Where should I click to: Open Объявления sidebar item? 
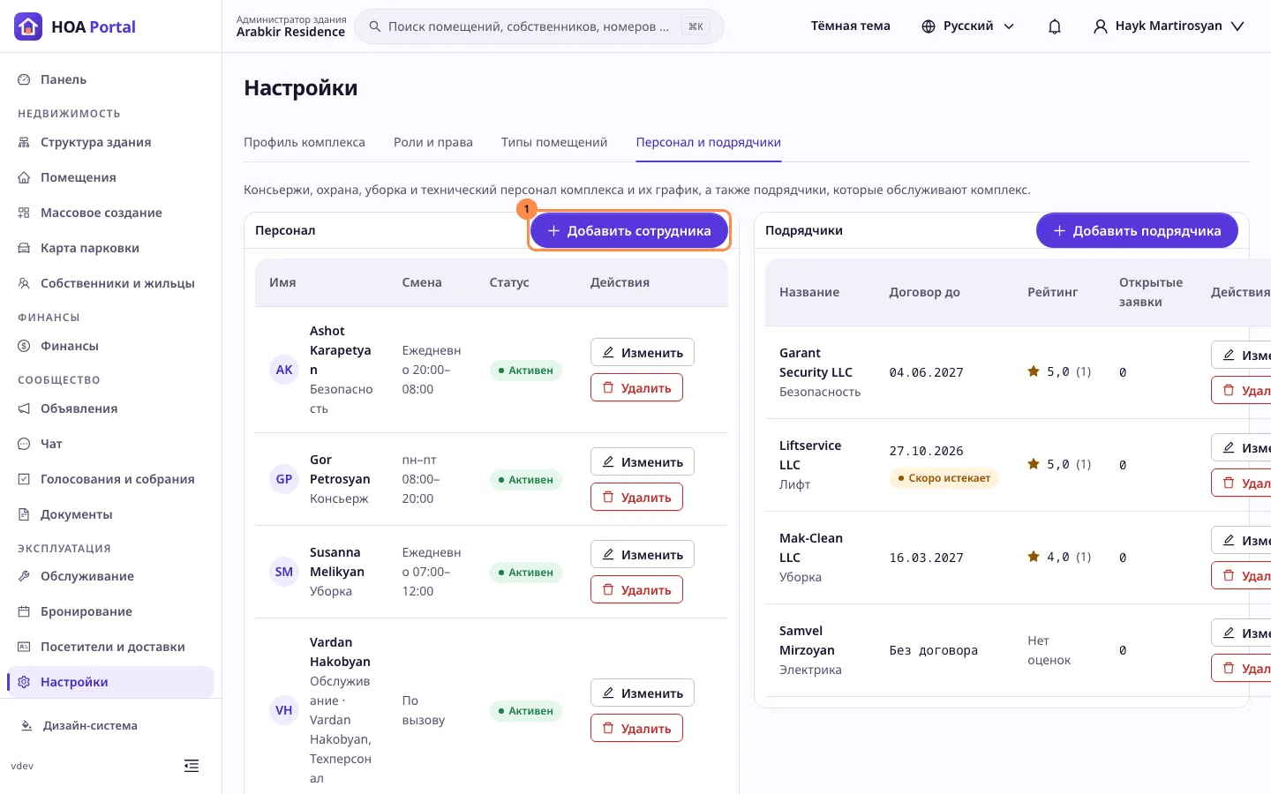click(x=110, y=408)
